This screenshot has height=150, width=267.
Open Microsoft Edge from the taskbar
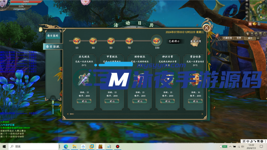(x=66, y=147)
